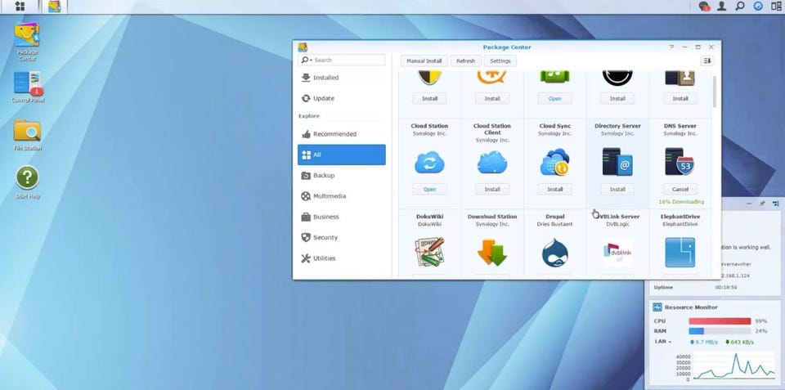Click the CPU usage bar

[720, 321]
